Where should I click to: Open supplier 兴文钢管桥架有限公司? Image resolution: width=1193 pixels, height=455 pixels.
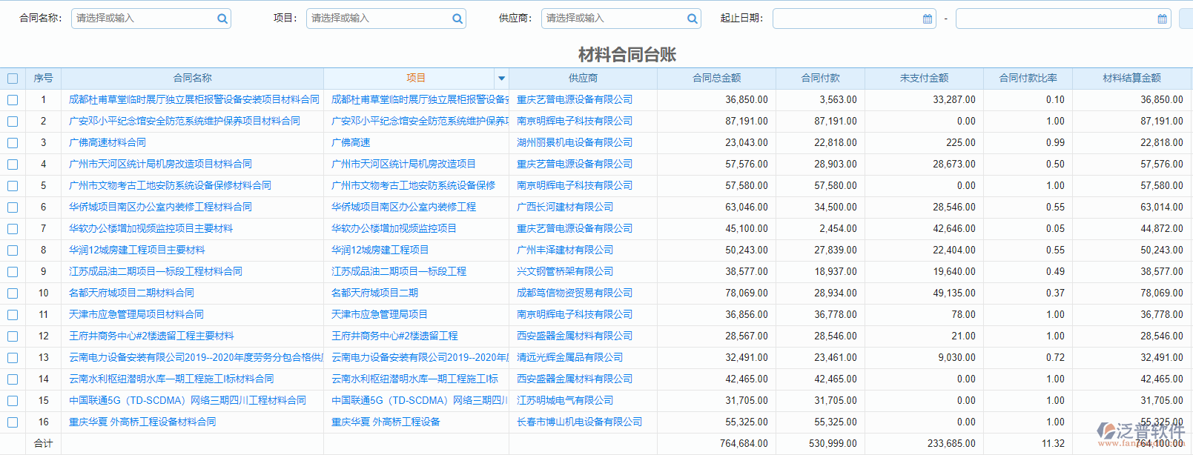(x=565, y=271)
